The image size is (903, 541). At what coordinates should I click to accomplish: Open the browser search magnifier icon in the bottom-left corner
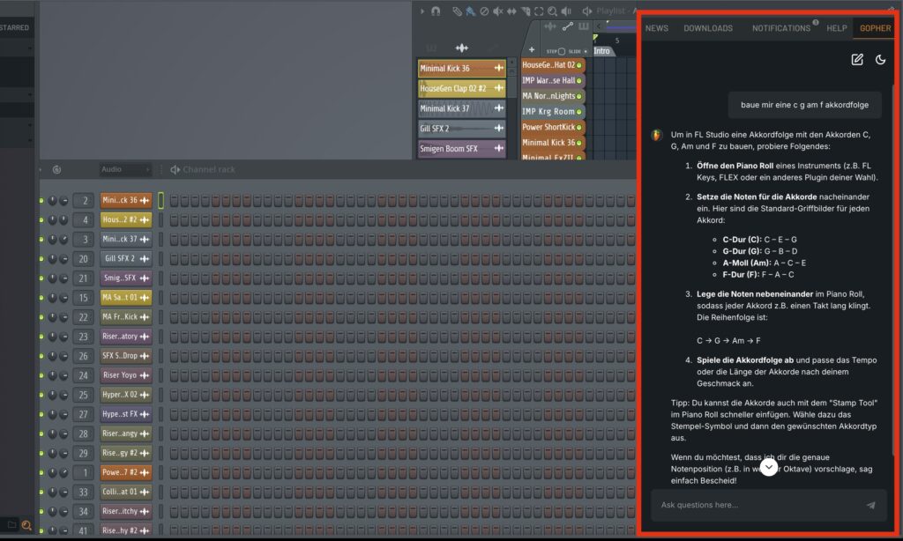pyautogui.click(x=26, y=525)
